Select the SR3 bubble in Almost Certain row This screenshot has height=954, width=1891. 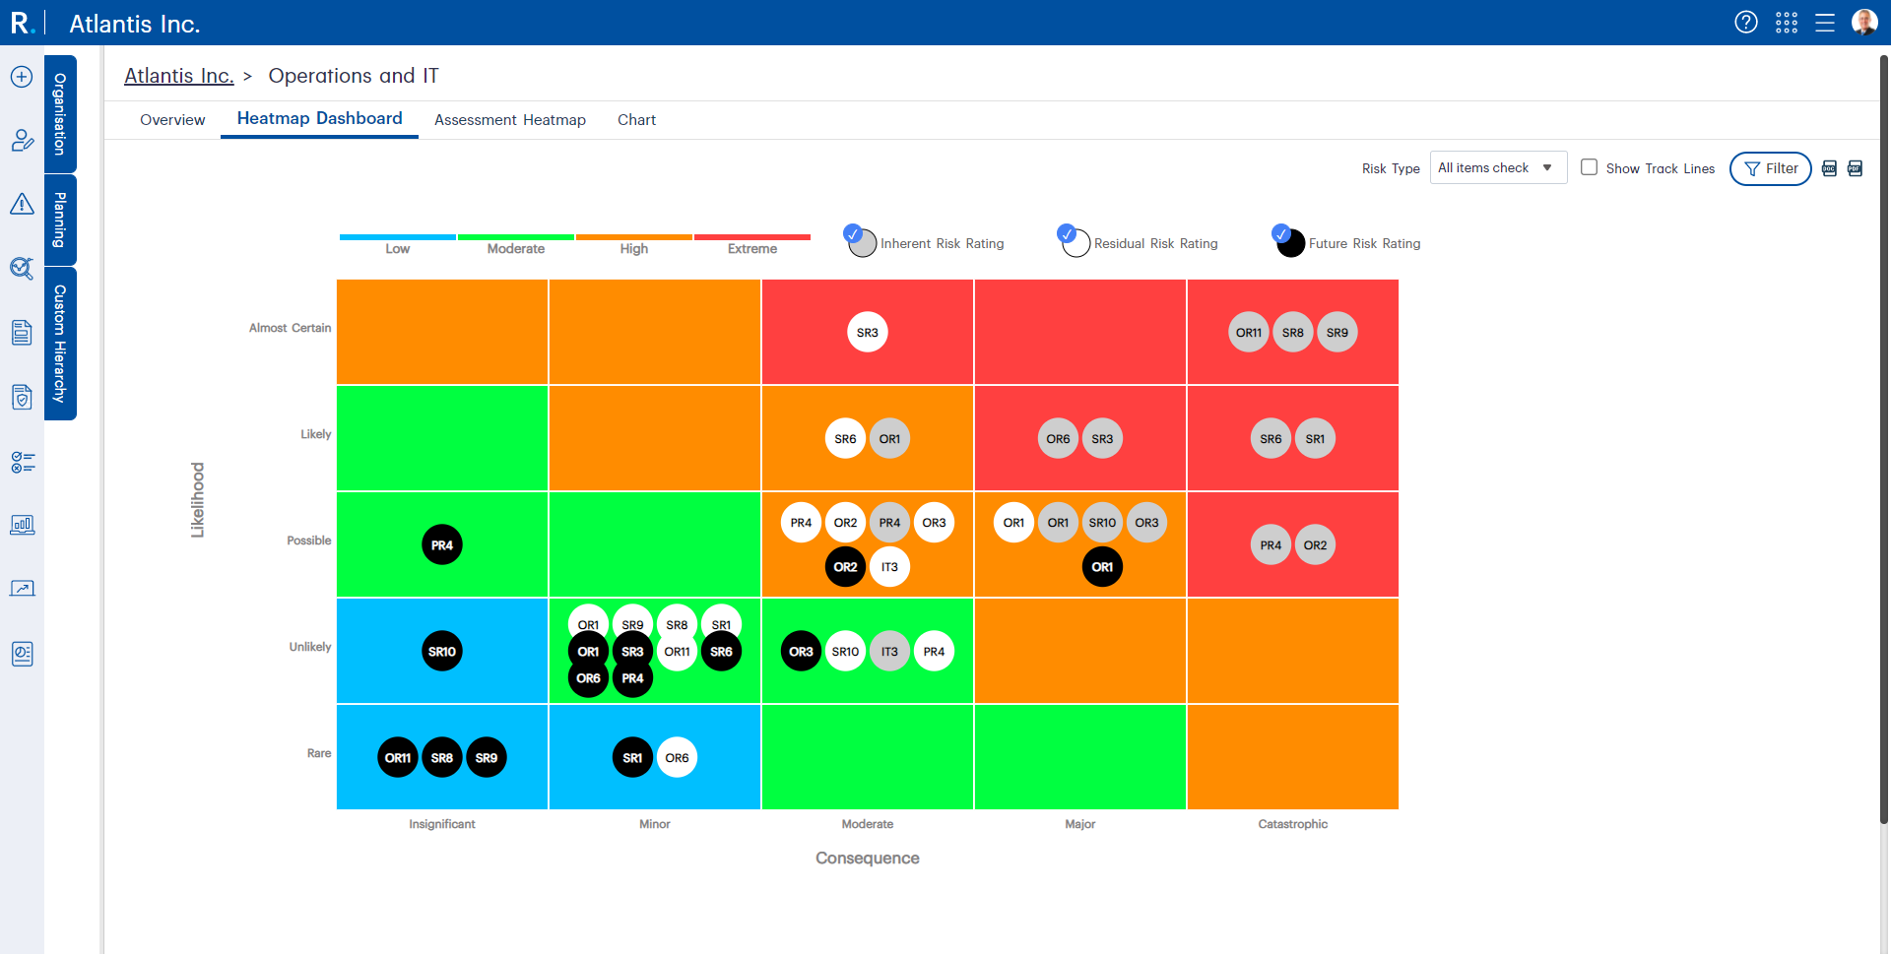point(867,333)
